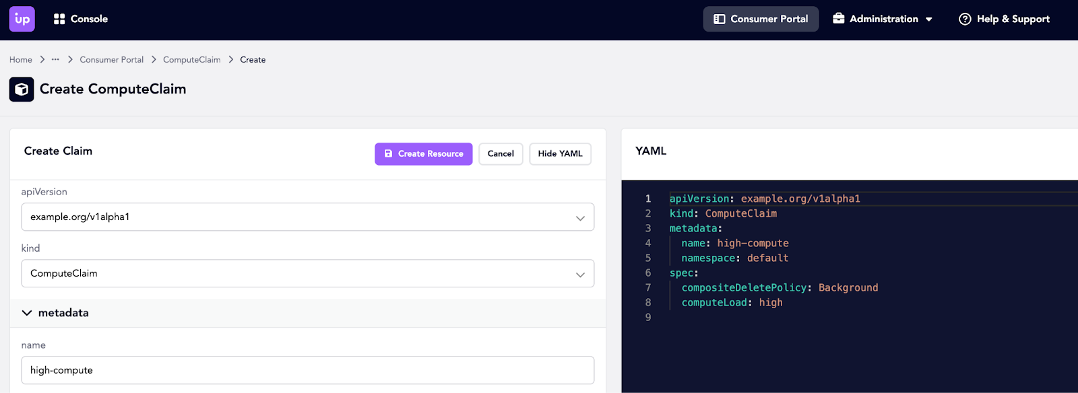Image resolution: width=1078 pixels, height=393 pixels.
Task: Click the Create Resource button
Action: click(424, 153)
